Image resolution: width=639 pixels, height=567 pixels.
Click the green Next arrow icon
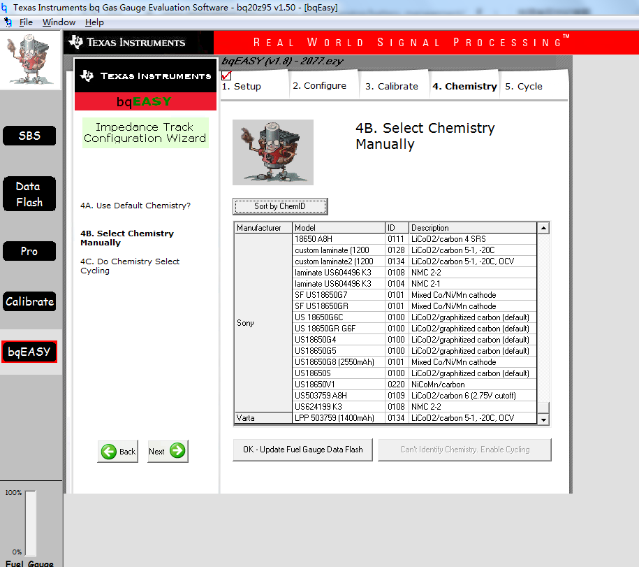click(177, 451)
